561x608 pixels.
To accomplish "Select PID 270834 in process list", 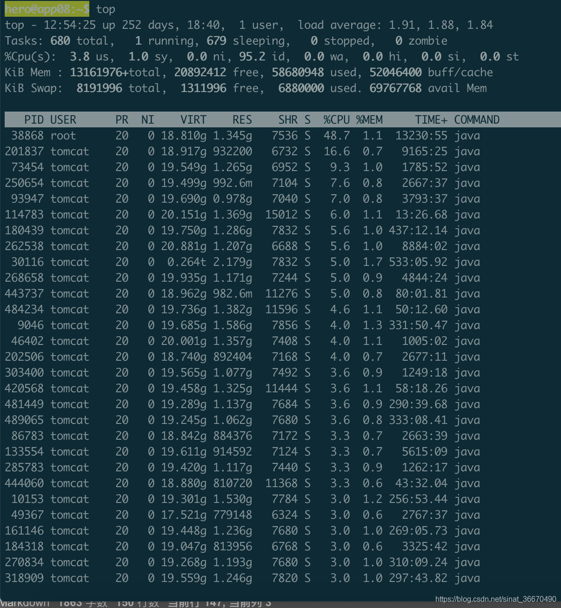I will pyautogui.click(x=24, y=562).
